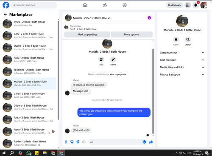Viewport: 212px width, 156px height.
Task: Search the conversation with the magnifier icon
Action: tap(188, 40)
